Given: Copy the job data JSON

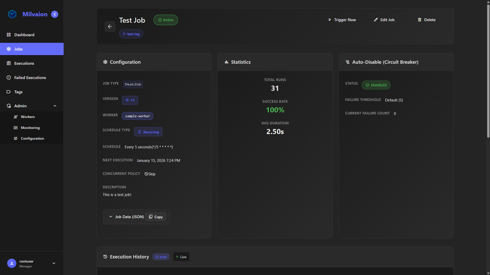Looking at the screenshot, I should click(156, 217).
